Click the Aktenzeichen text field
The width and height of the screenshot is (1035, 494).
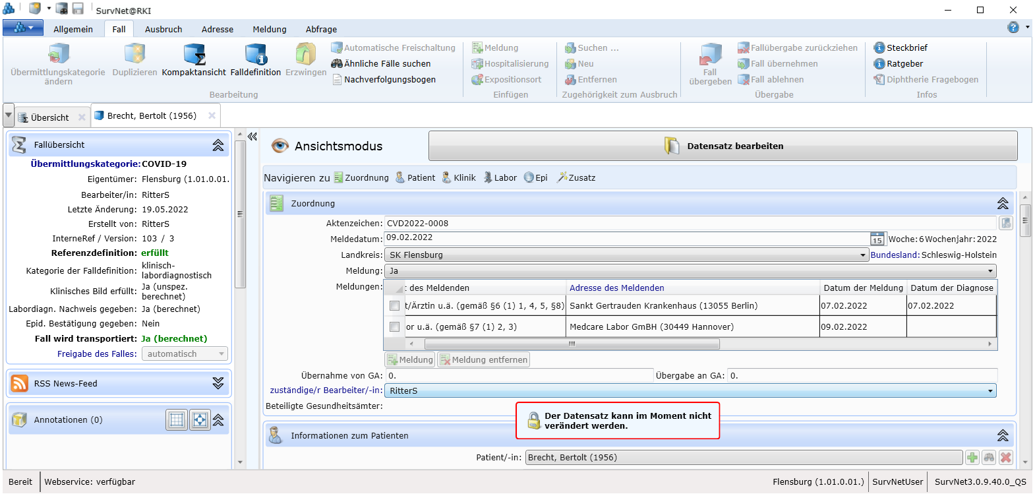point(690,224)
